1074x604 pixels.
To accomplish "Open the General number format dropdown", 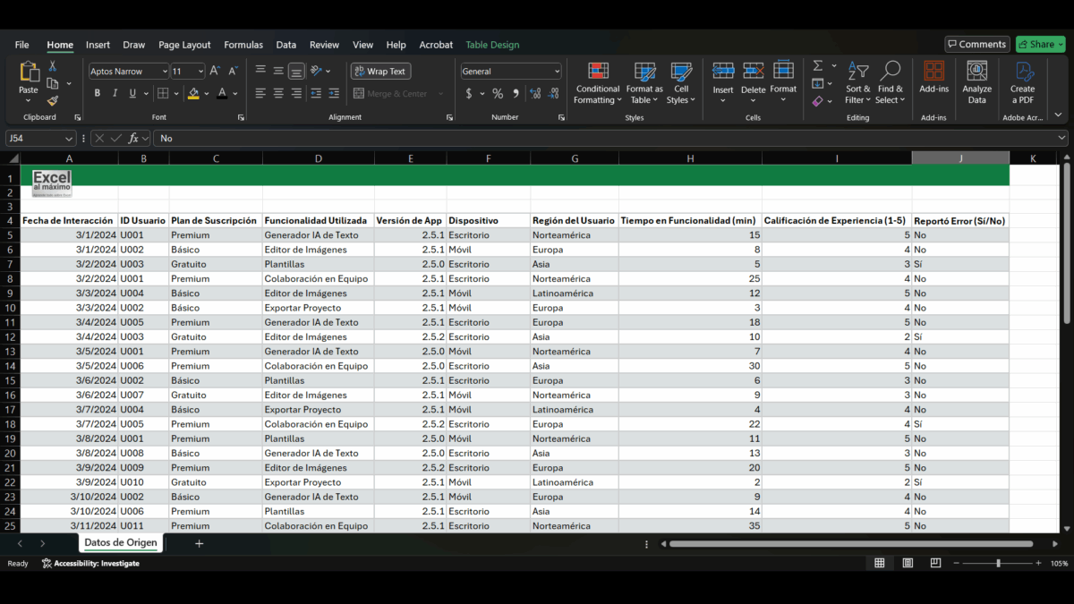I will tap(557, 71).
